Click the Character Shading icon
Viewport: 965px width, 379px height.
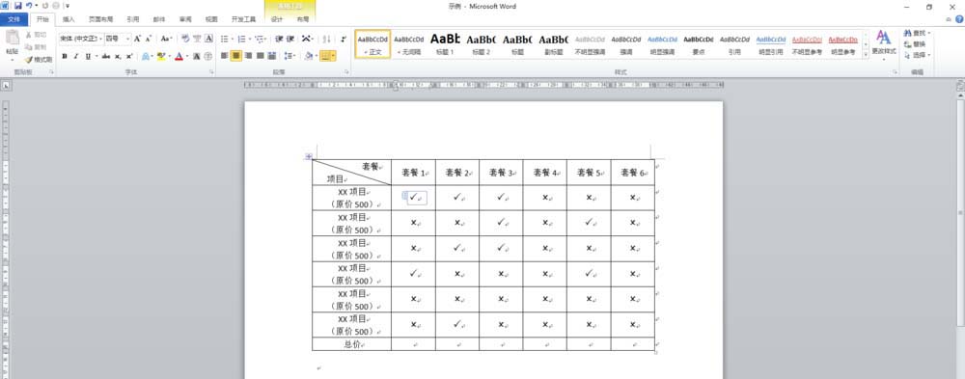click(x=196, y=56)
